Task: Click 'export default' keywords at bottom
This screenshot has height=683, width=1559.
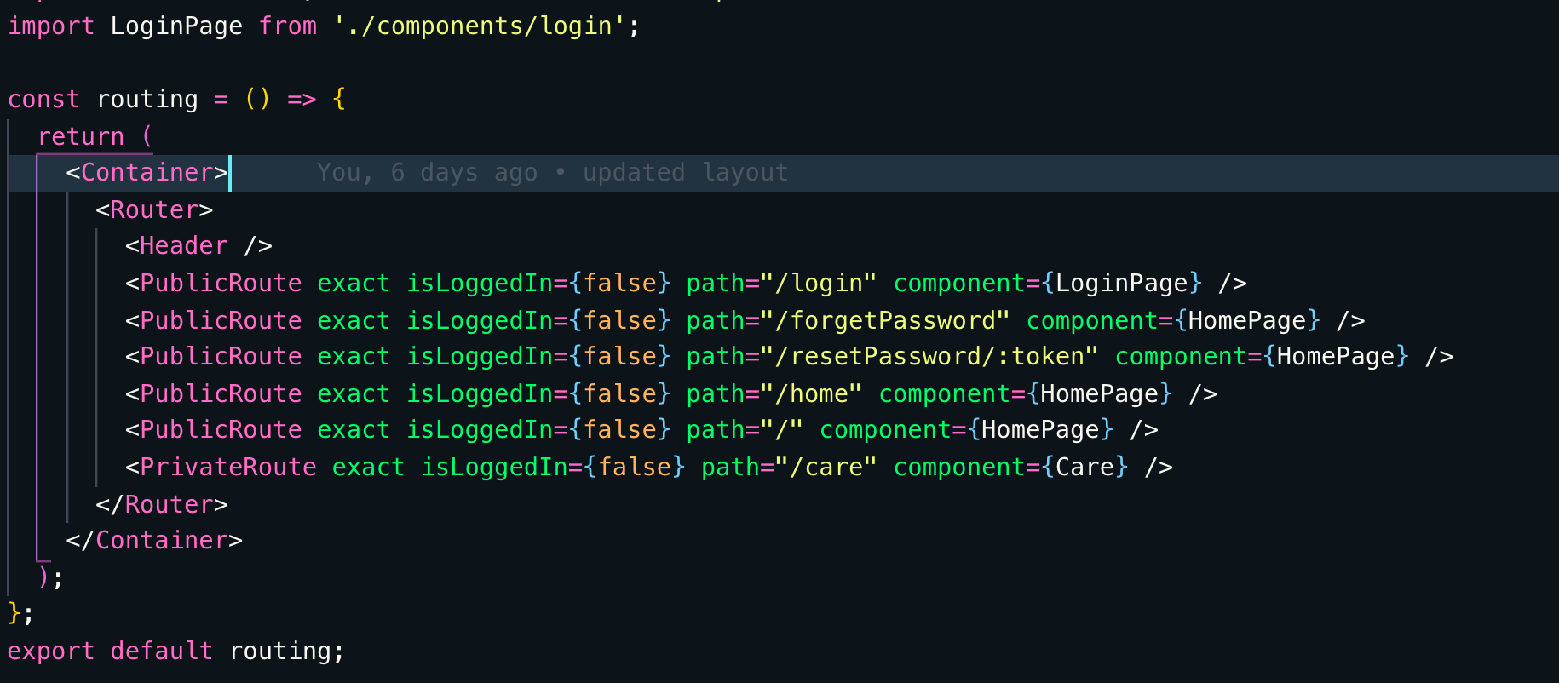Action: pyautogui.click(x=110, y=651)
